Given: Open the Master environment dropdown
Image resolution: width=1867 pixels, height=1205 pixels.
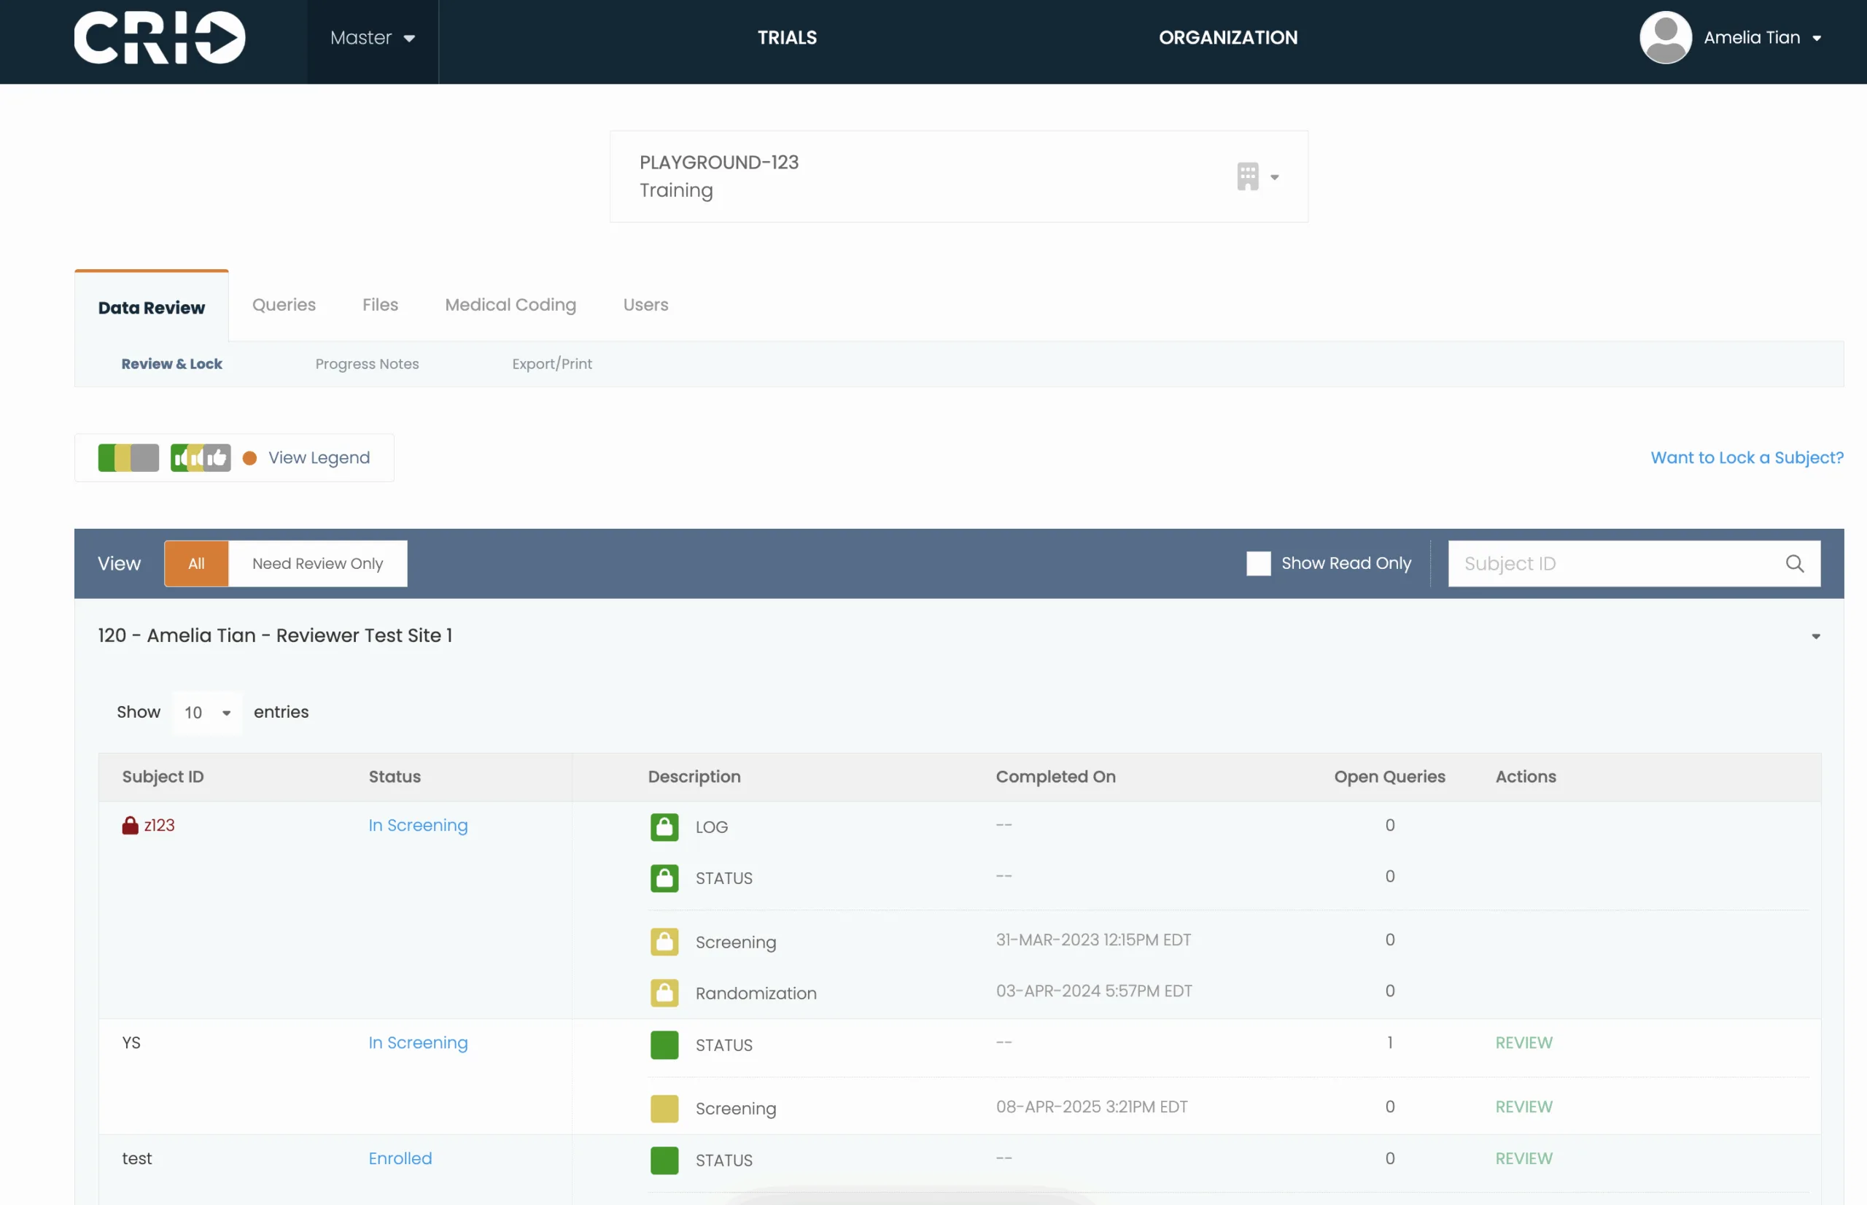Looking at the screenshot, I should coord(372,37).
